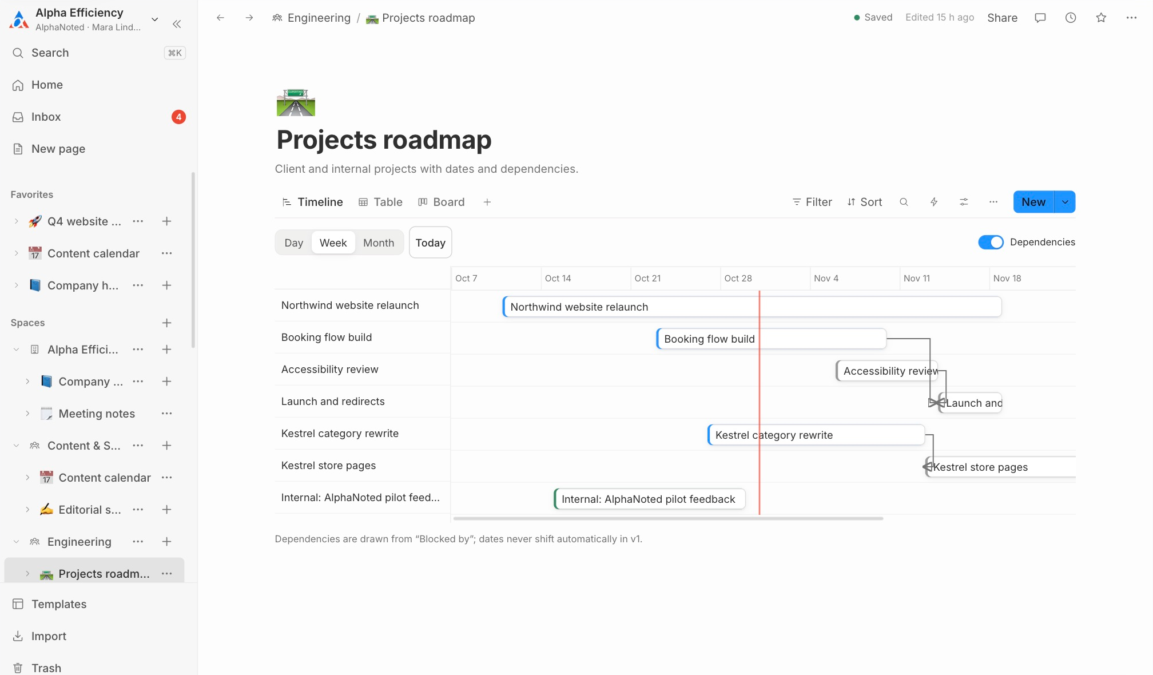
Task: Switch timeline scale to Month
Action: coord(379,243)
